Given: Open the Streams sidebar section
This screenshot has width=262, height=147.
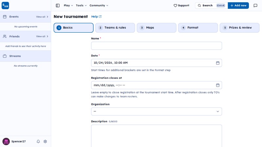Looking at the screenshot, I should pos(26,56).
